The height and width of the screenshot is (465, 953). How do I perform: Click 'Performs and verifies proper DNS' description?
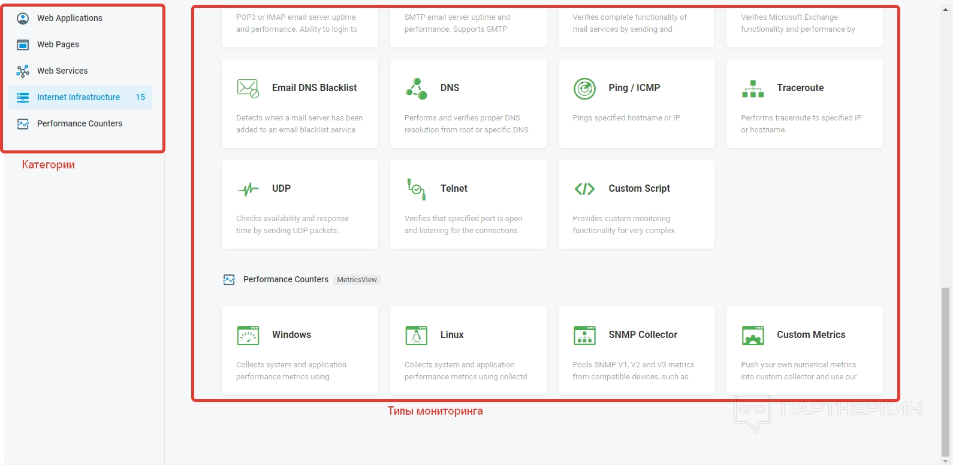[466, 123]
